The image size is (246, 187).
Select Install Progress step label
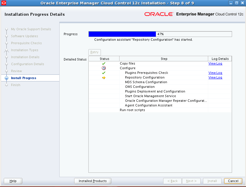pyautogui.click(x=24, y=78)
